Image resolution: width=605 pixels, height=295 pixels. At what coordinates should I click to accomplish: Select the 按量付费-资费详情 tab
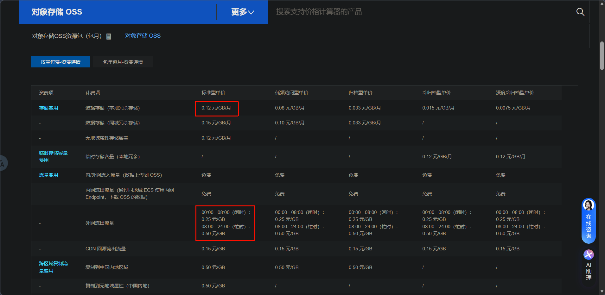[60, 62]
